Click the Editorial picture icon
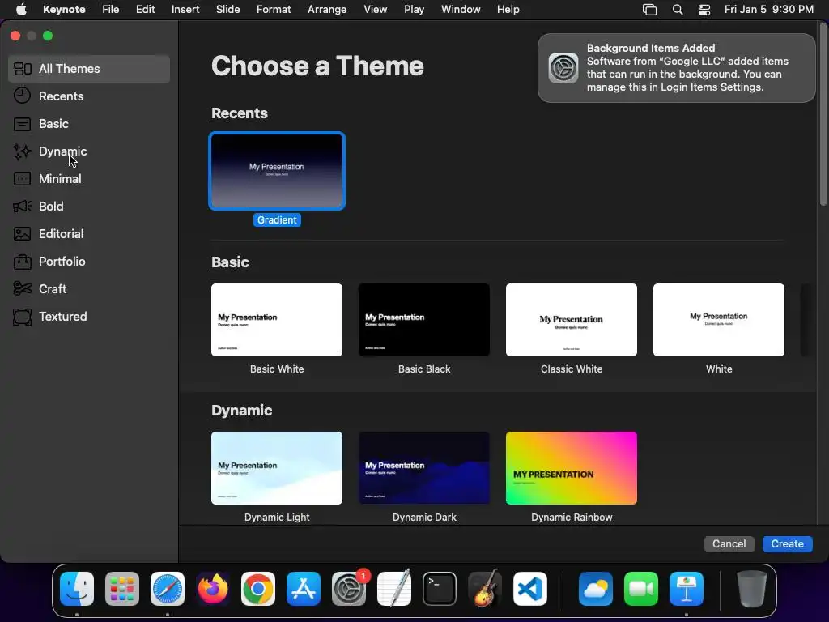This screenshot has height=622, width=829. tap(22, 234)
